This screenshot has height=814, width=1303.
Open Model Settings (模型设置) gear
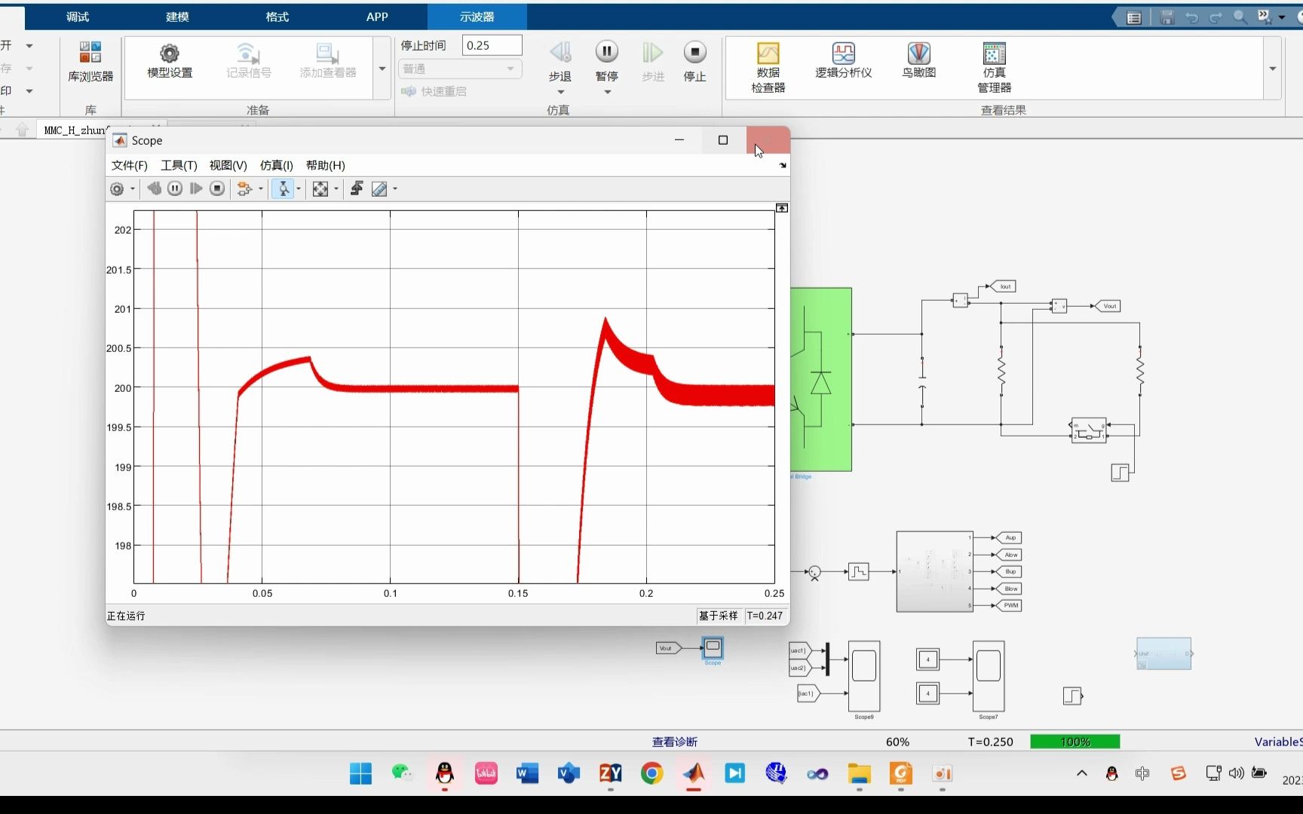[170, 61]
